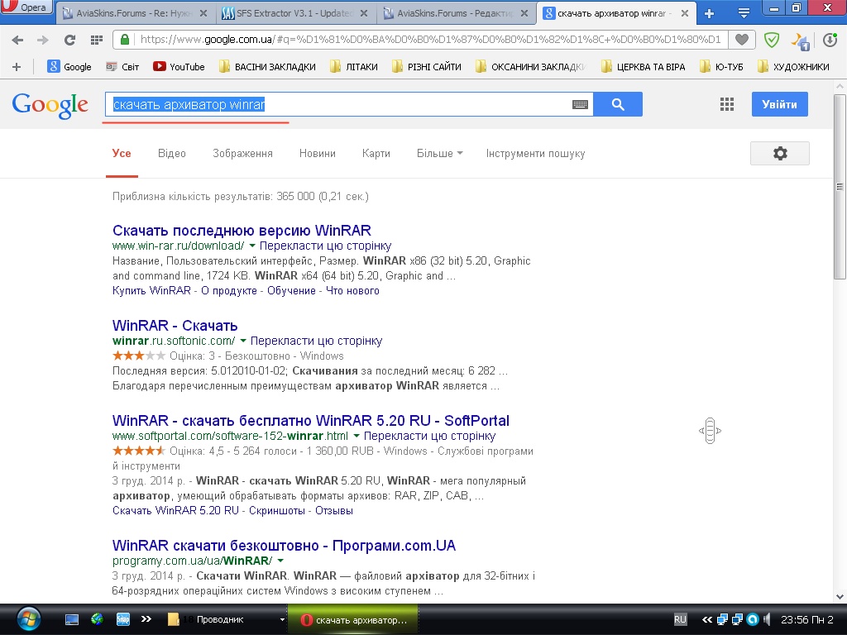Follow the Скриншоты sublink
The height and width of the screenshot is (635, 847).
276,510
